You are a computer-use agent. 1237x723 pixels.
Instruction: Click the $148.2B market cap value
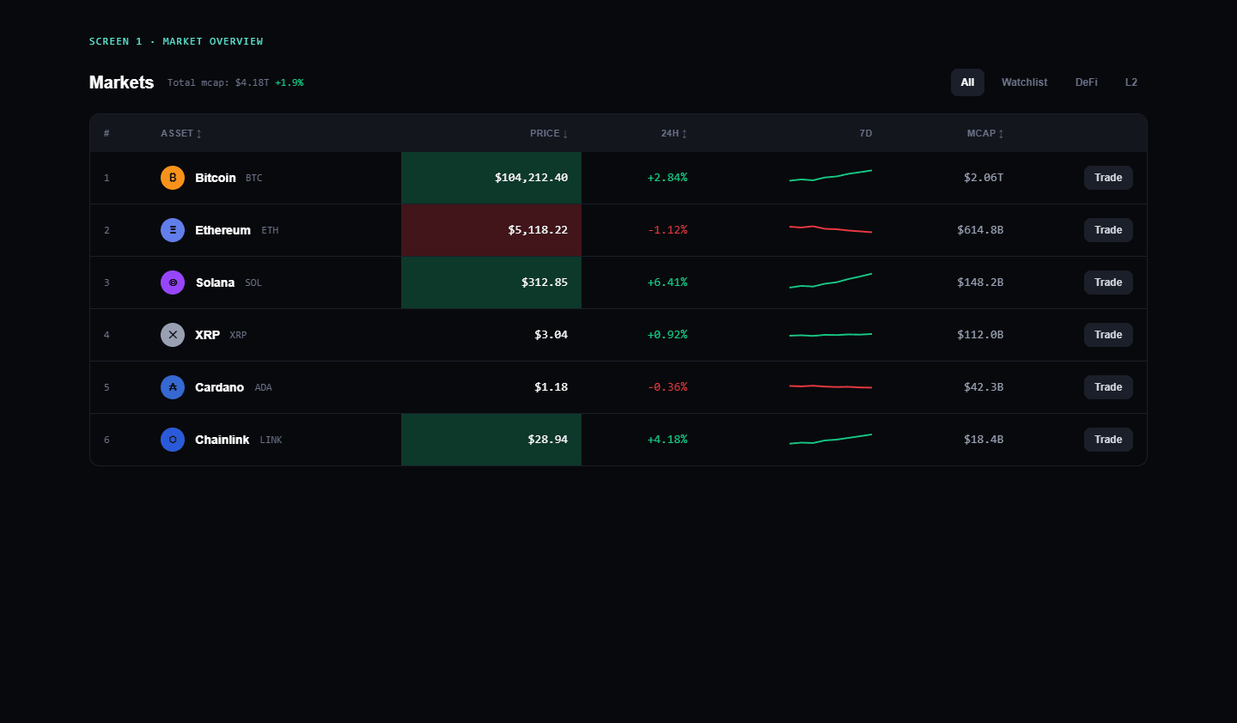(x=980, y=283)
